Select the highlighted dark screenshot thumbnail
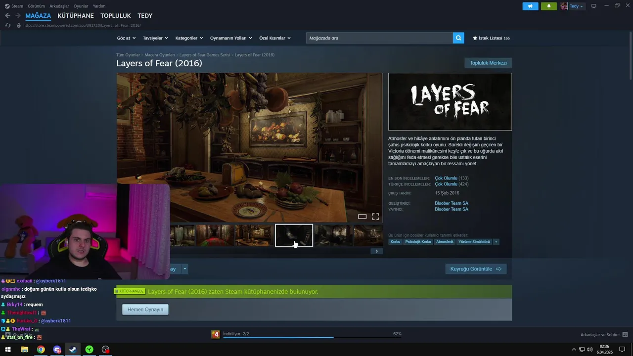Screen dimensions: 633x356 (294, 235)
